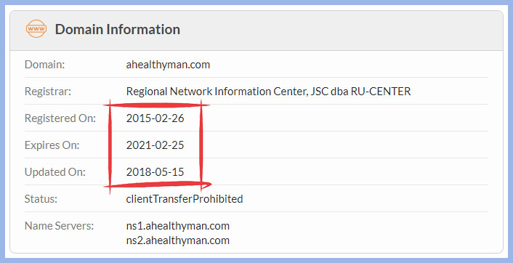Click the Registrar: field label

[x=48, y=92]
